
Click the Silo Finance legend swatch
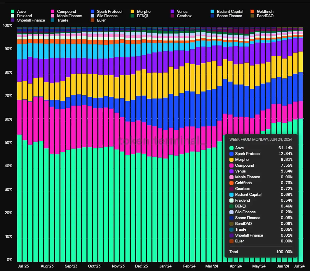click(x=93, y=16)
